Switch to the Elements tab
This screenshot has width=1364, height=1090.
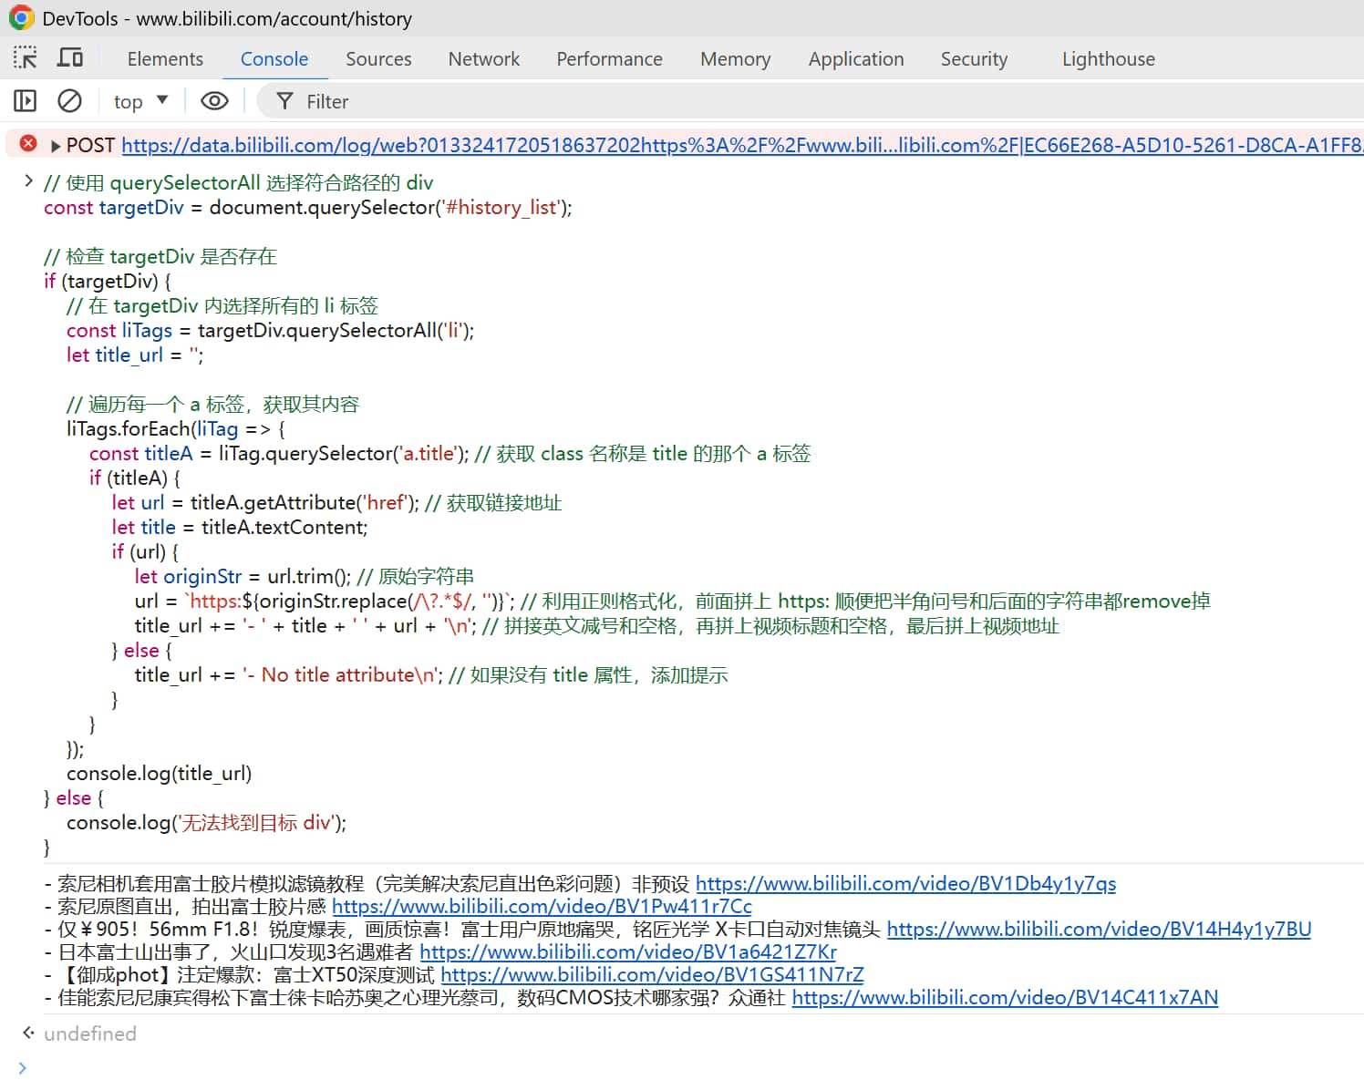point(165,59)
